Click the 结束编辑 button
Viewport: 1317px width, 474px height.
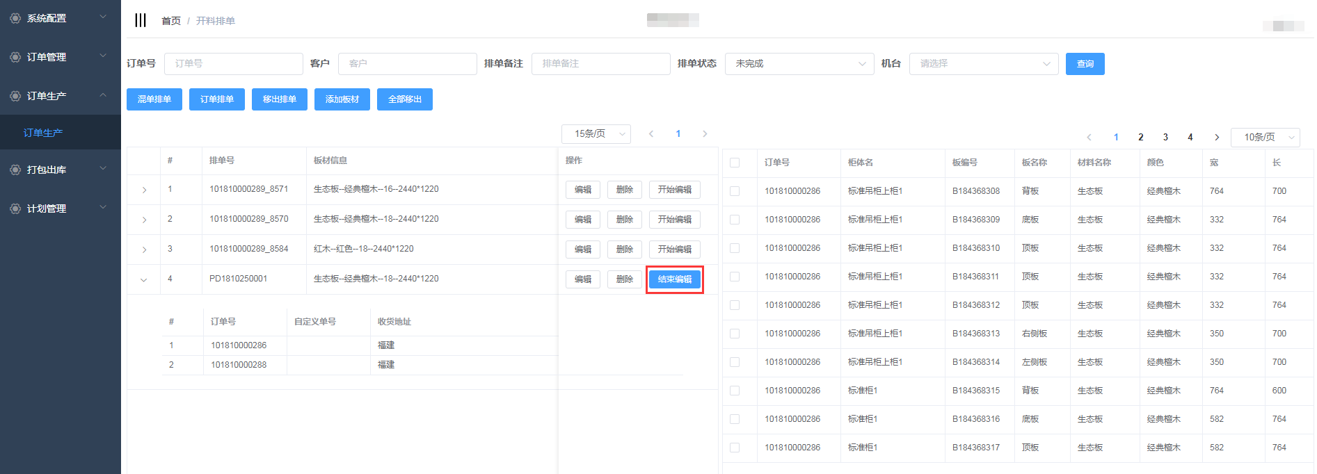pyautogui.click(x=674, y=279)
